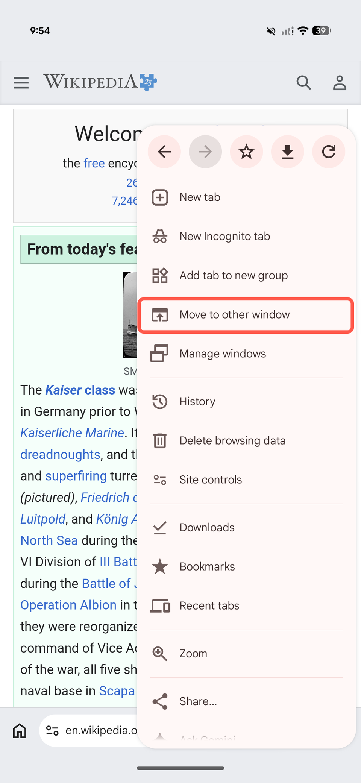Open Operation Albion link

[68, 605]
